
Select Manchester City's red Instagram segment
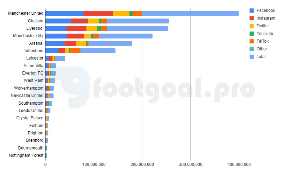tap(75, 36)
